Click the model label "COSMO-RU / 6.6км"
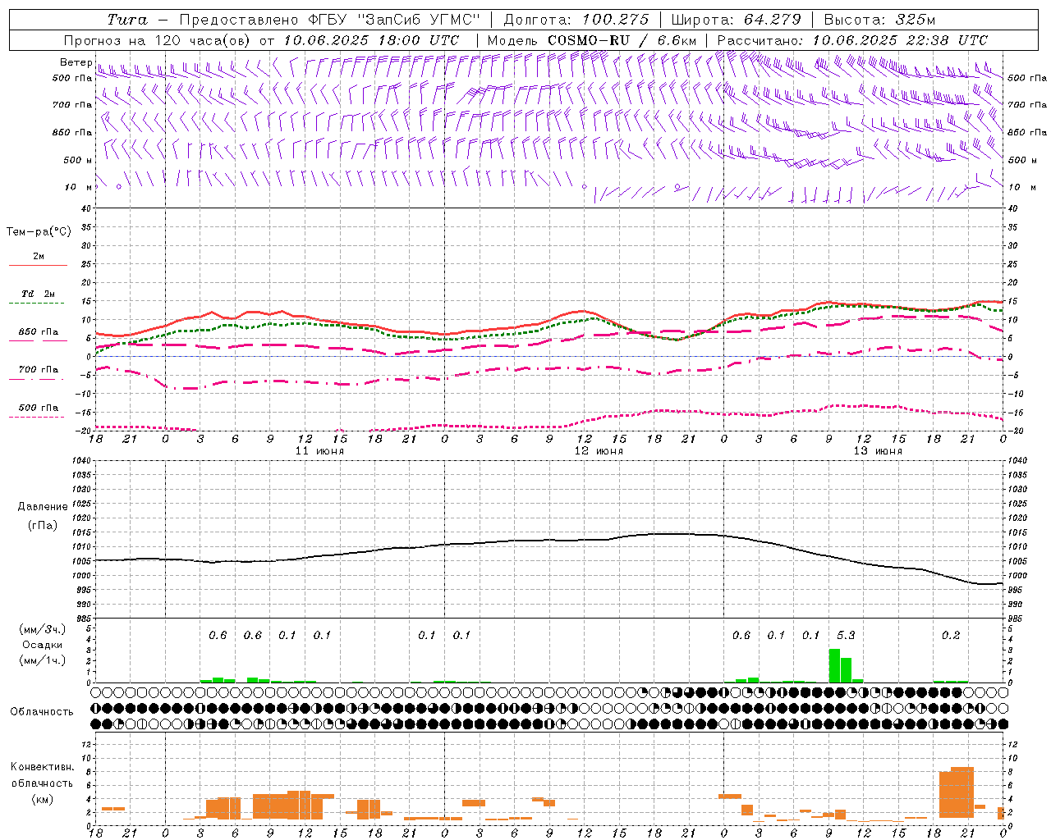This screenshot has width=1051, height=840. 622,40
